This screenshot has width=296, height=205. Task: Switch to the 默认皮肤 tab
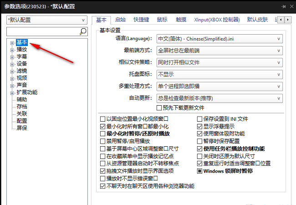[257, 20]
